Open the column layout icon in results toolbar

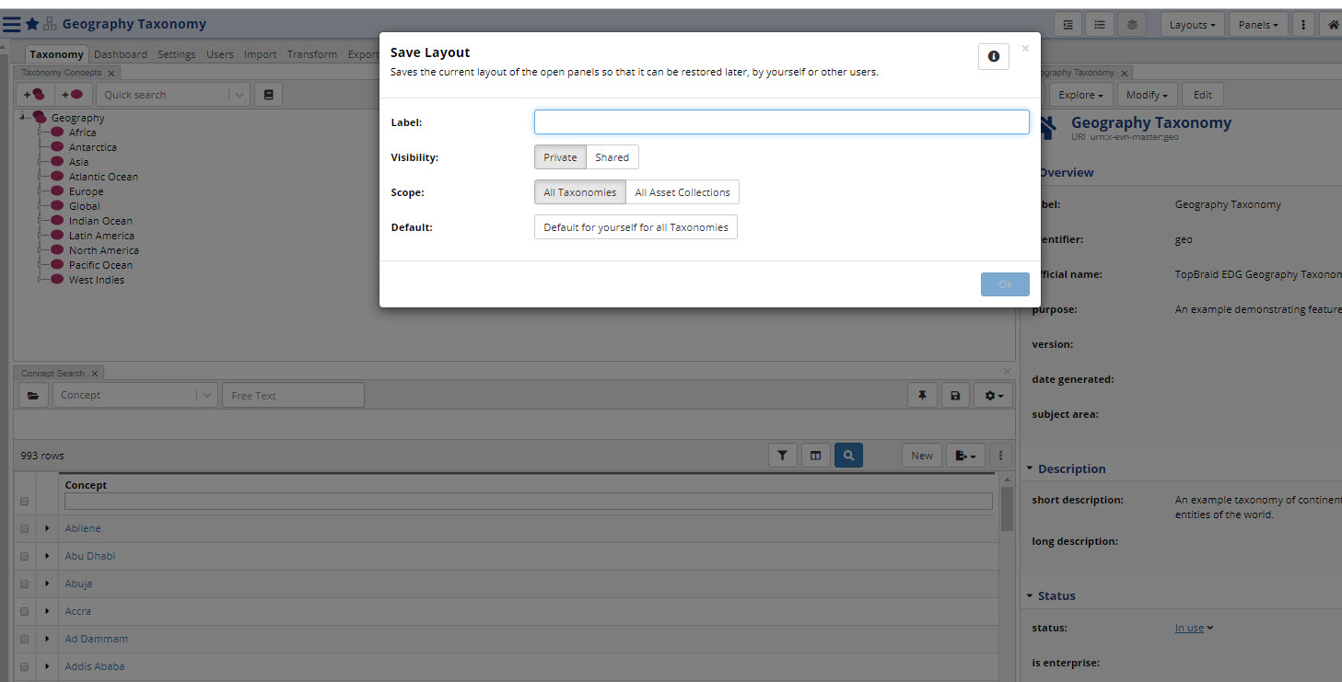(x=815, y=455)
